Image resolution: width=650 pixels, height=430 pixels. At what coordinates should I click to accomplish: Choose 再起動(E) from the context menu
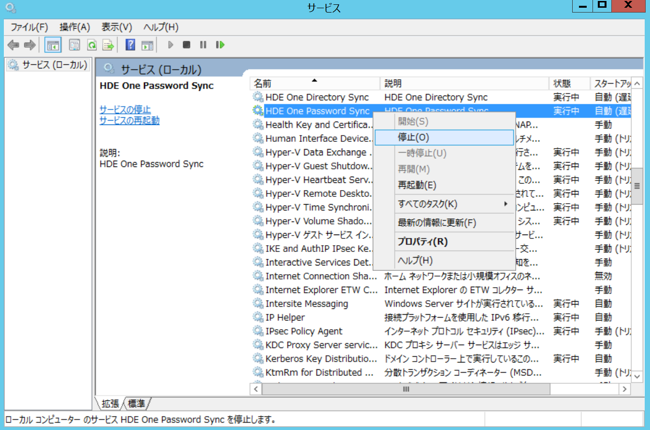coord(417,185)
